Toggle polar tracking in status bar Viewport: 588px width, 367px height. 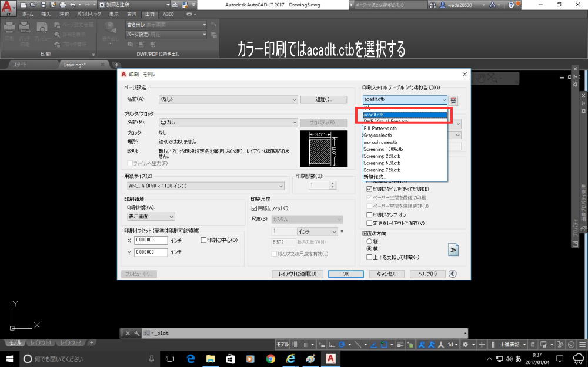[x=342, y=345]
